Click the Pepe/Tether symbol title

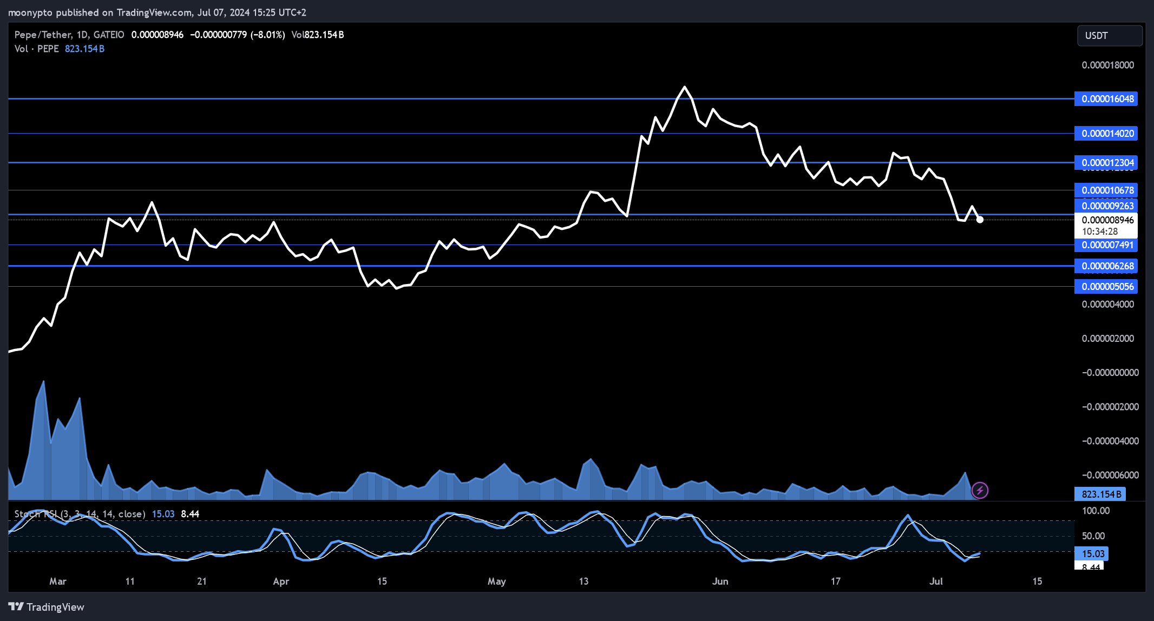(x=43, y=35)
